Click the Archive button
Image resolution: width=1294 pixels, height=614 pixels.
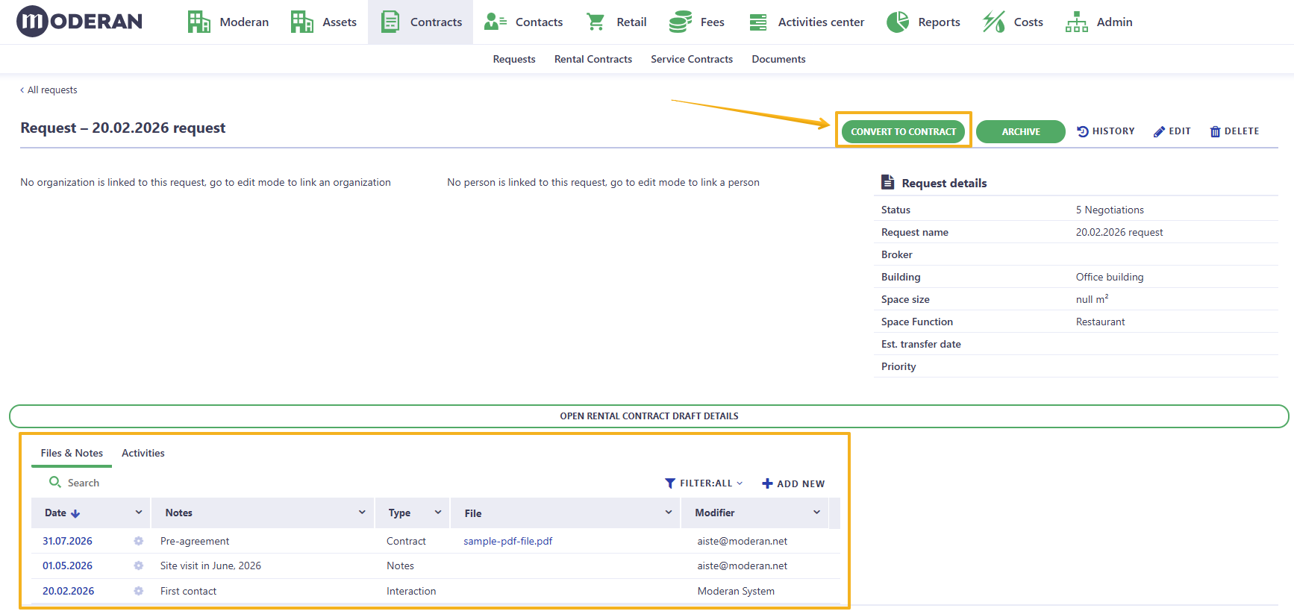point(1020,131)
